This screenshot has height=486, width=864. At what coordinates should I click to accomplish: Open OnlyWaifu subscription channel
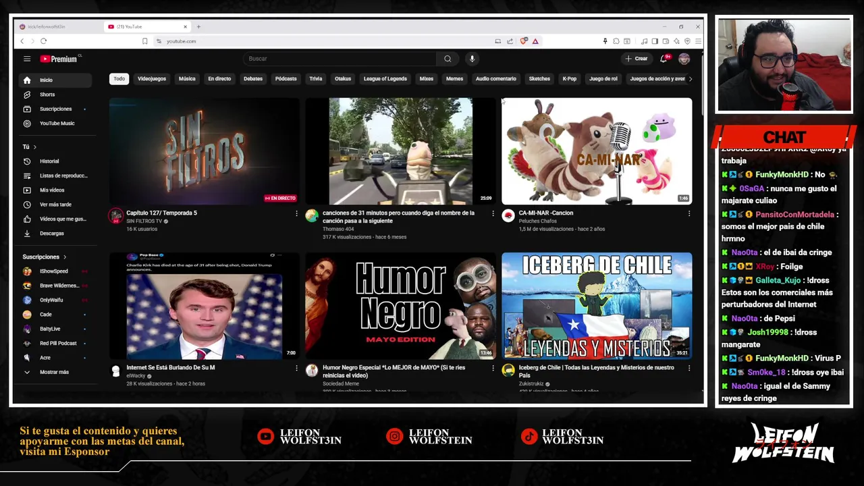click(57, 300)
